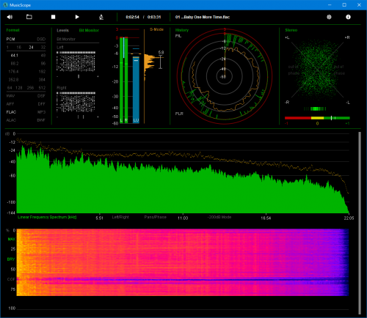Toggle Left/Right spectrum mode
Viewport: 367px width, 318px height.
pos(120,217)
